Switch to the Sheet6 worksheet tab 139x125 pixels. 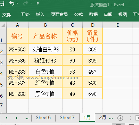[43, 118]
